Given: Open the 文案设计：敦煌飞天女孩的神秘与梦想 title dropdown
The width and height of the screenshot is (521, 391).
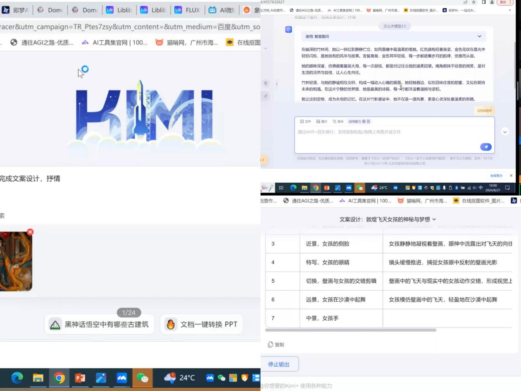Looking at the screenshot, I should tap(388, 219).
